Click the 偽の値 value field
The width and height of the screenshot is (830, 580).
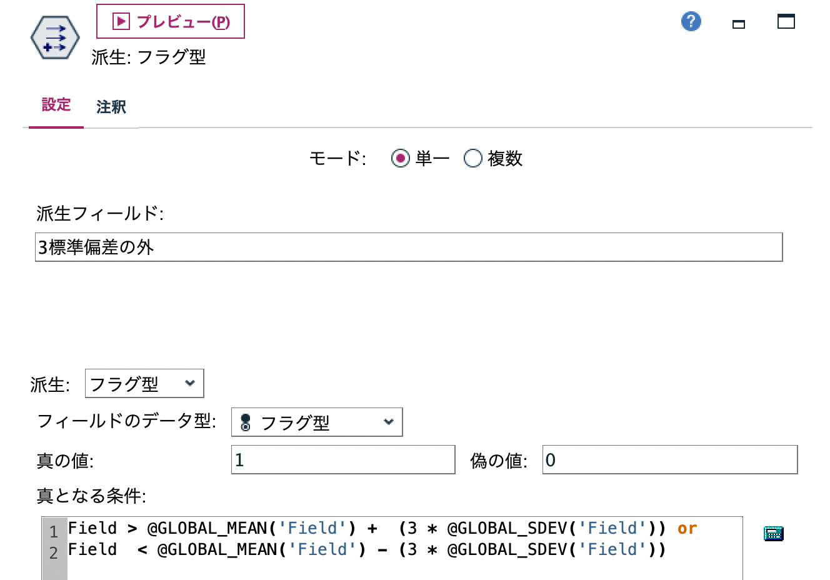(669, 459)
